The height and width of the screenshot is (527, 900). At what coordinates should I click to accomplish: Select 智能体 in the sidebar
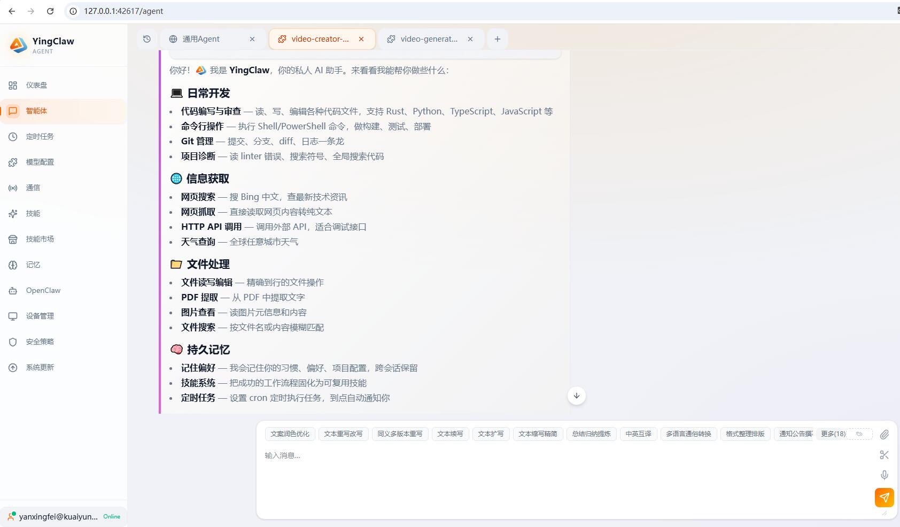pos(63,111)
